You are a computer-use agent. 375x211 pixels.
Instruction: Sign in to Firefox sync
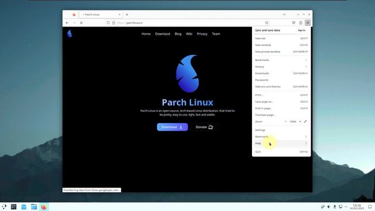(301, 30)
